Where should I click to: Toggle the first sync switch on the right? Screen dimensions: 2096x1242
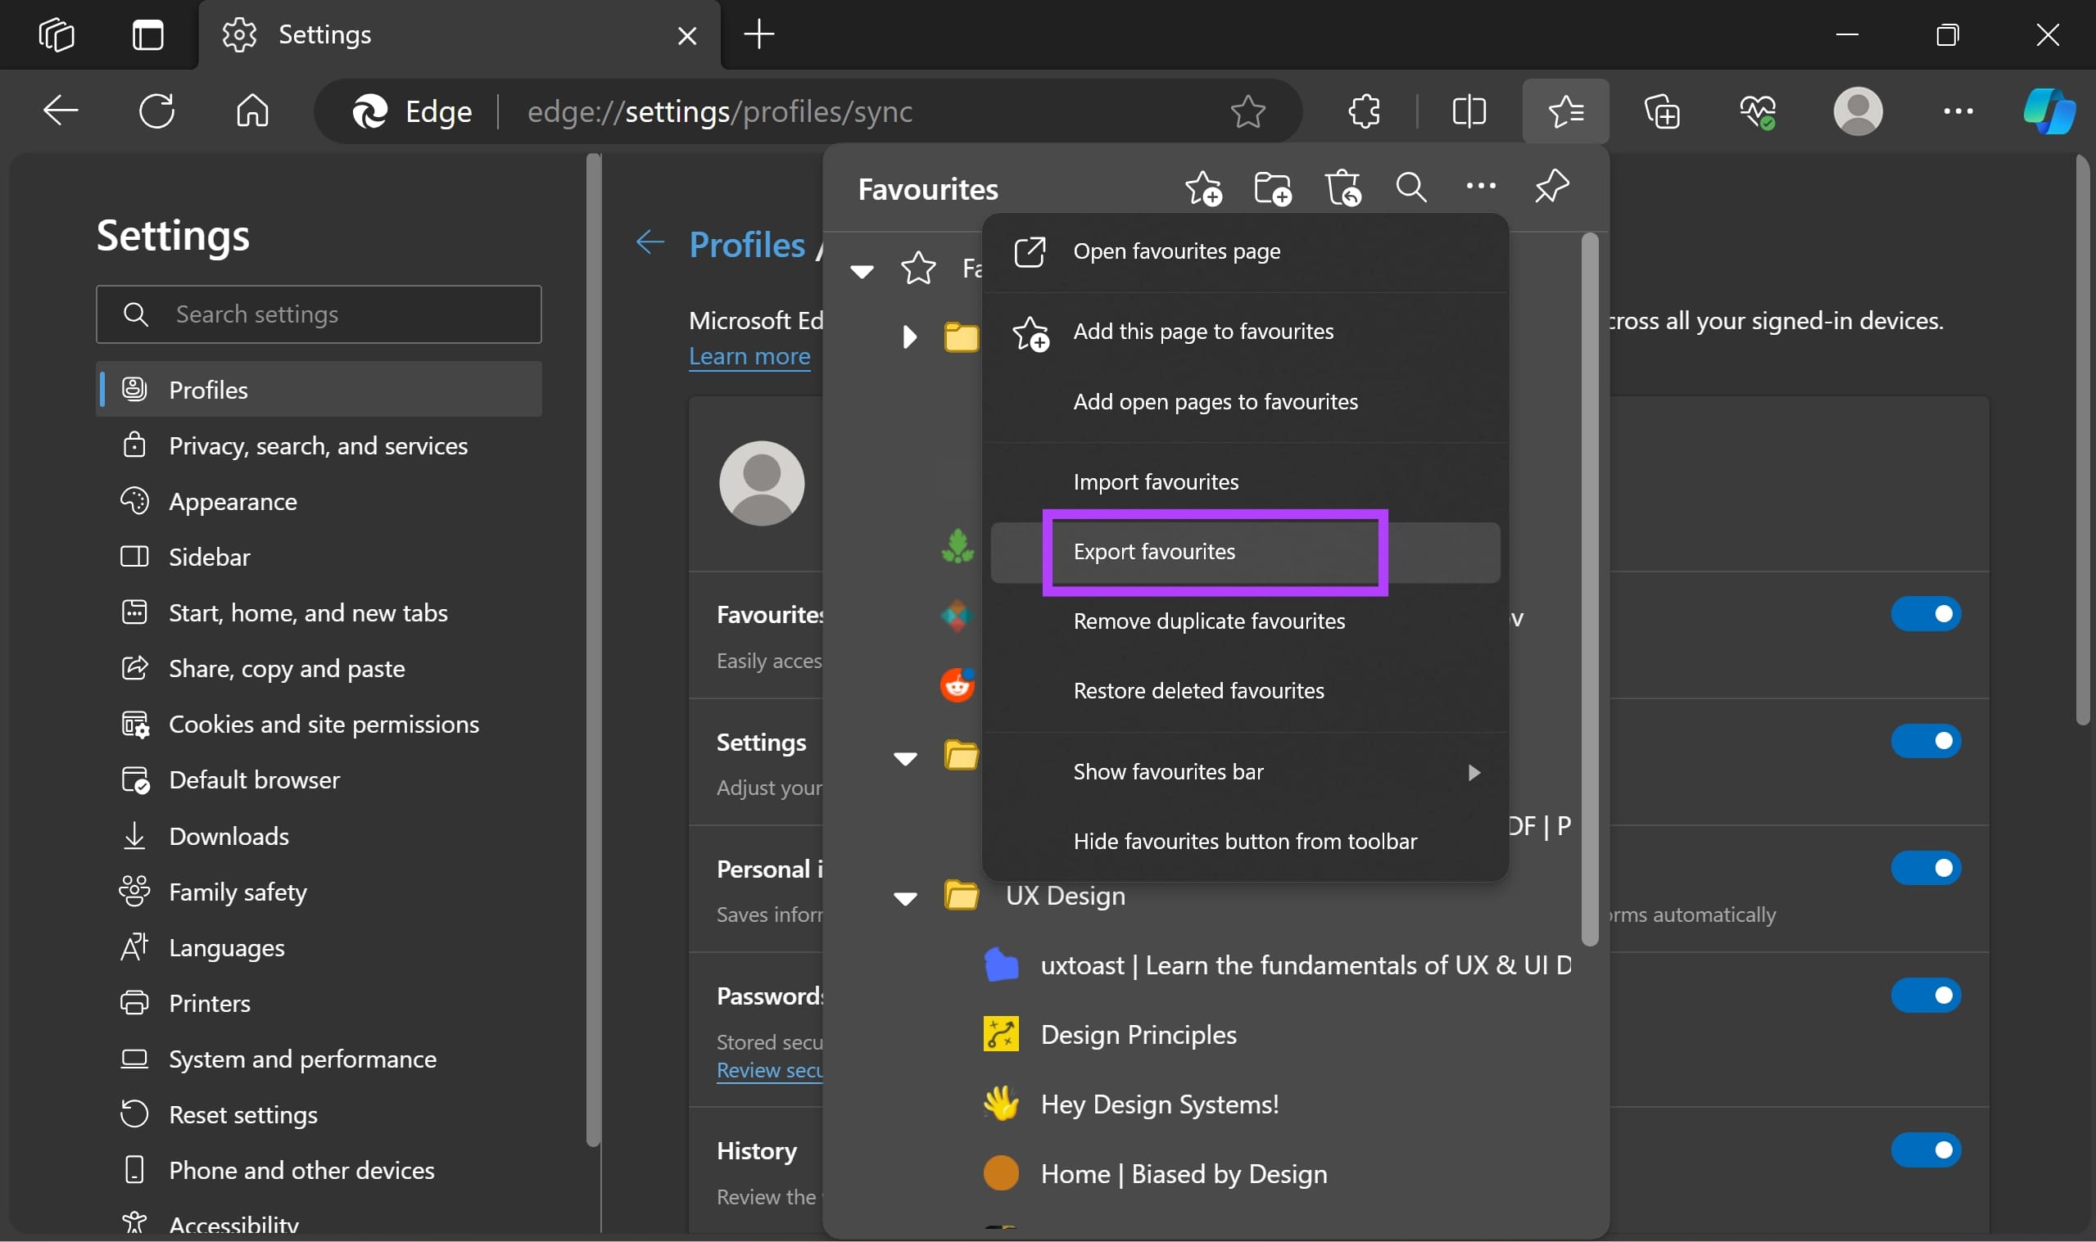click(x=1926, y=613)
